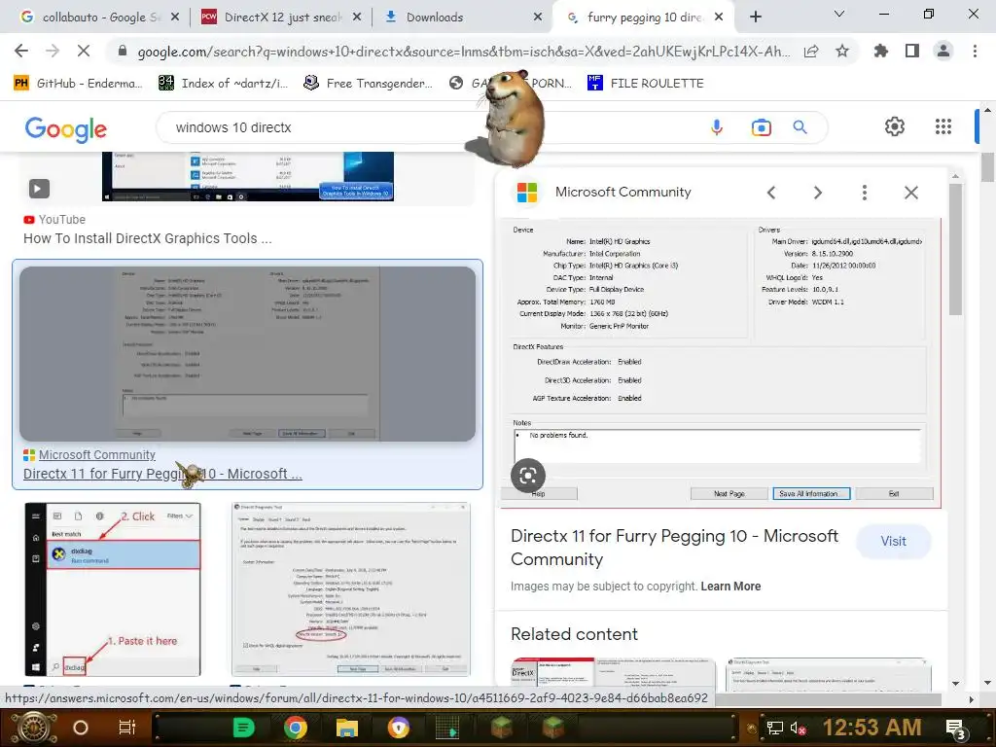This screenshot has height=747, width=996.
Task: Show previous image in preview panel
Action: click(x=771, y=193)
